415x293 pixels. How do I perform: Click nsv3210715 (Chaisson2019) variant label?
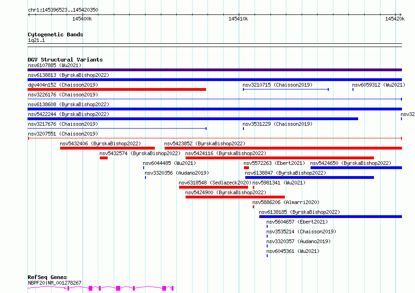tap(277, 85)
